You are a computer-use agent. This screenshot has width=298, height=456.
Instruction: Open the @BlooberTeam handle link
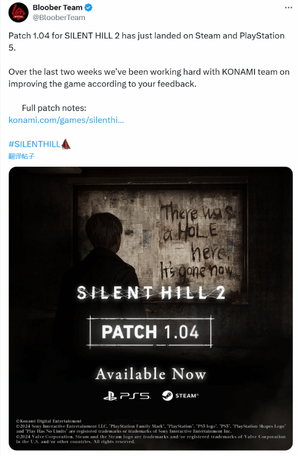point(59,17)
